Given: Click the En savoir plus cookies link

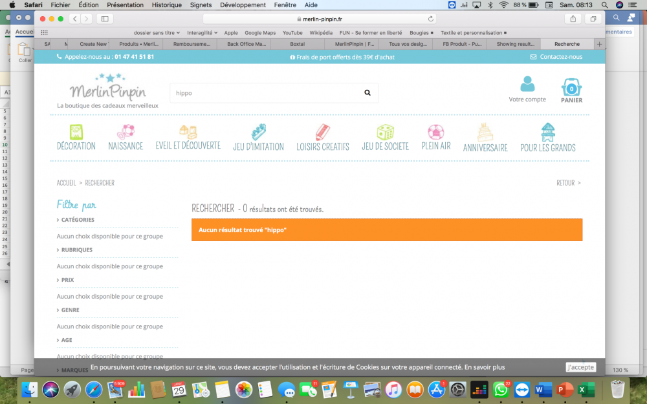Looking at the screenshot, I should [485, 367].
